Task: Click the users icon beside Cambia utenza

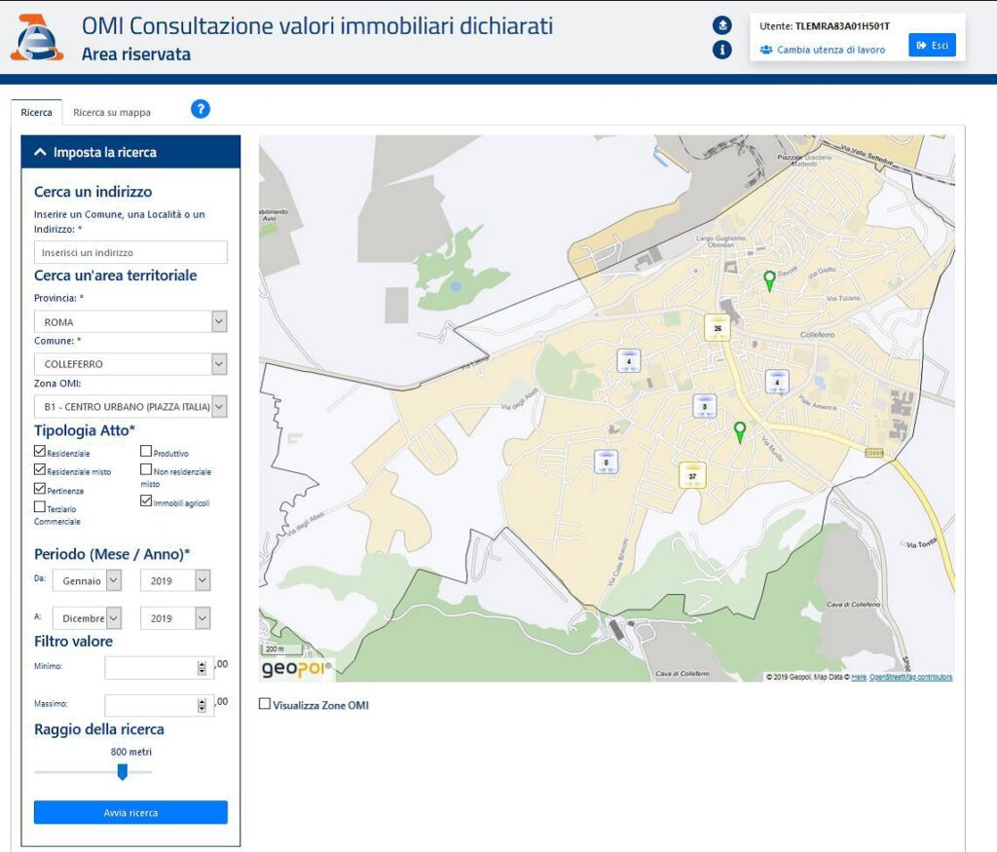Action: (x=766, y=50)
